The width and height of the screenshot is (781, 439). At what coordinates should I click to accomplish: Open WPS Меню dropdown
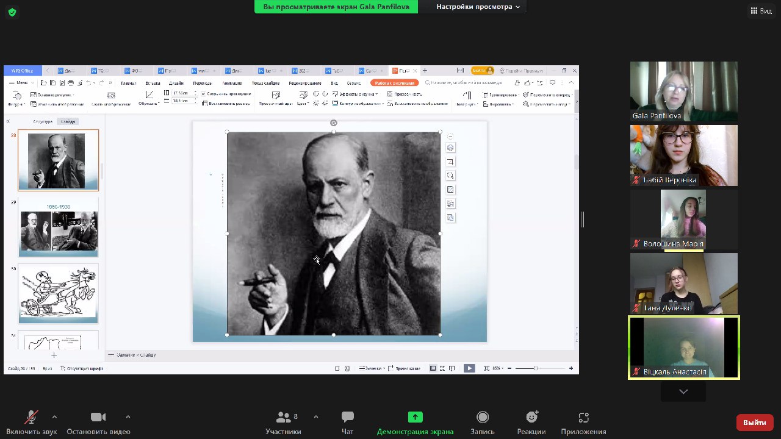pyautogui.click(x=21, y=82)
